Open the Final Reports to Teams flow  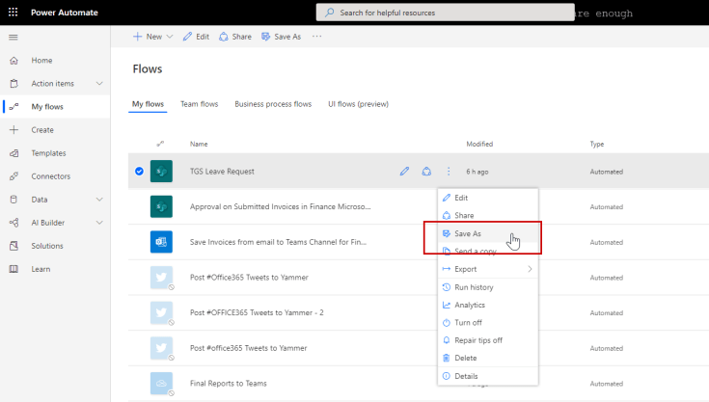pos(230,383)
